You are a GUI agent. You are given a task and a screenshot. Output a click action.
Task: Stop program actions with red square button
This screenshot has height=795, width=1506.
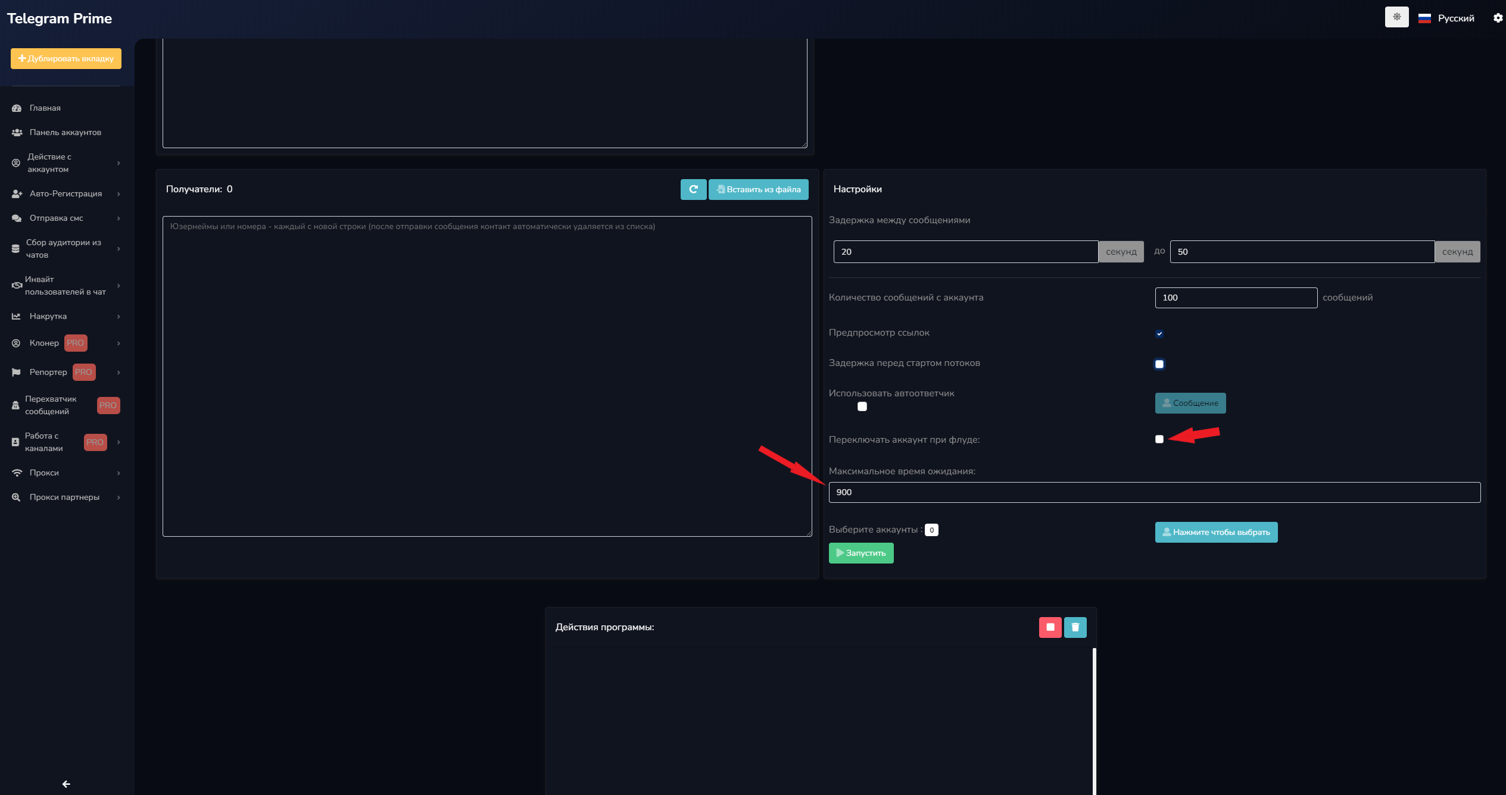click(x=1050, y=627)
